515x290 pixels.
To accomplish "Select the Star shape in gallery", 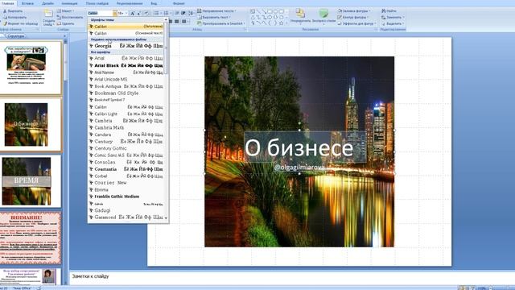I will tap(281, 23).
